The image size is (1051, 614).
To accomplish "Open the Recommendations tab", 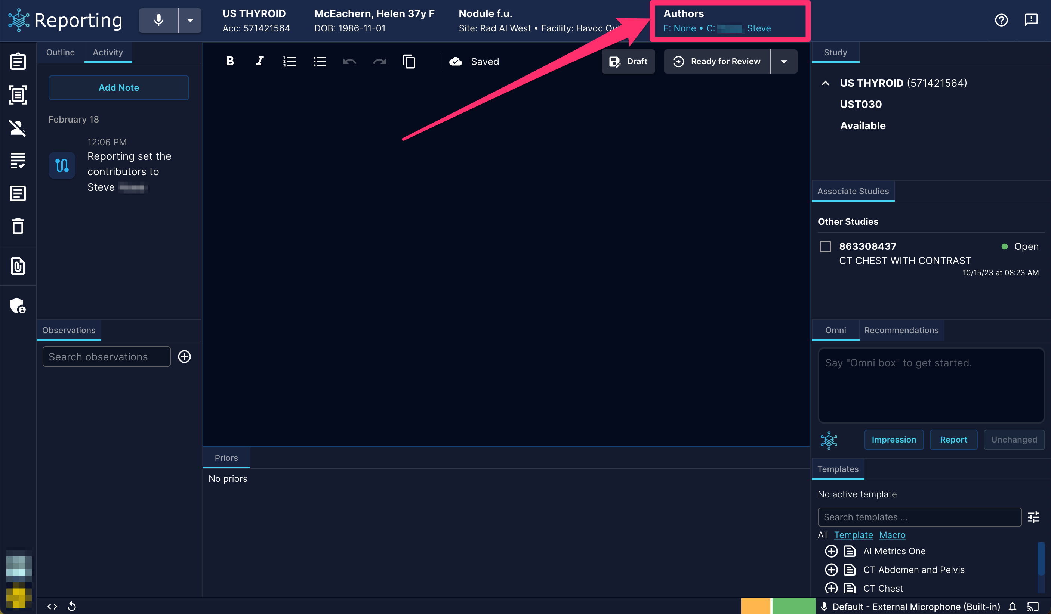I will coord(901,330).
